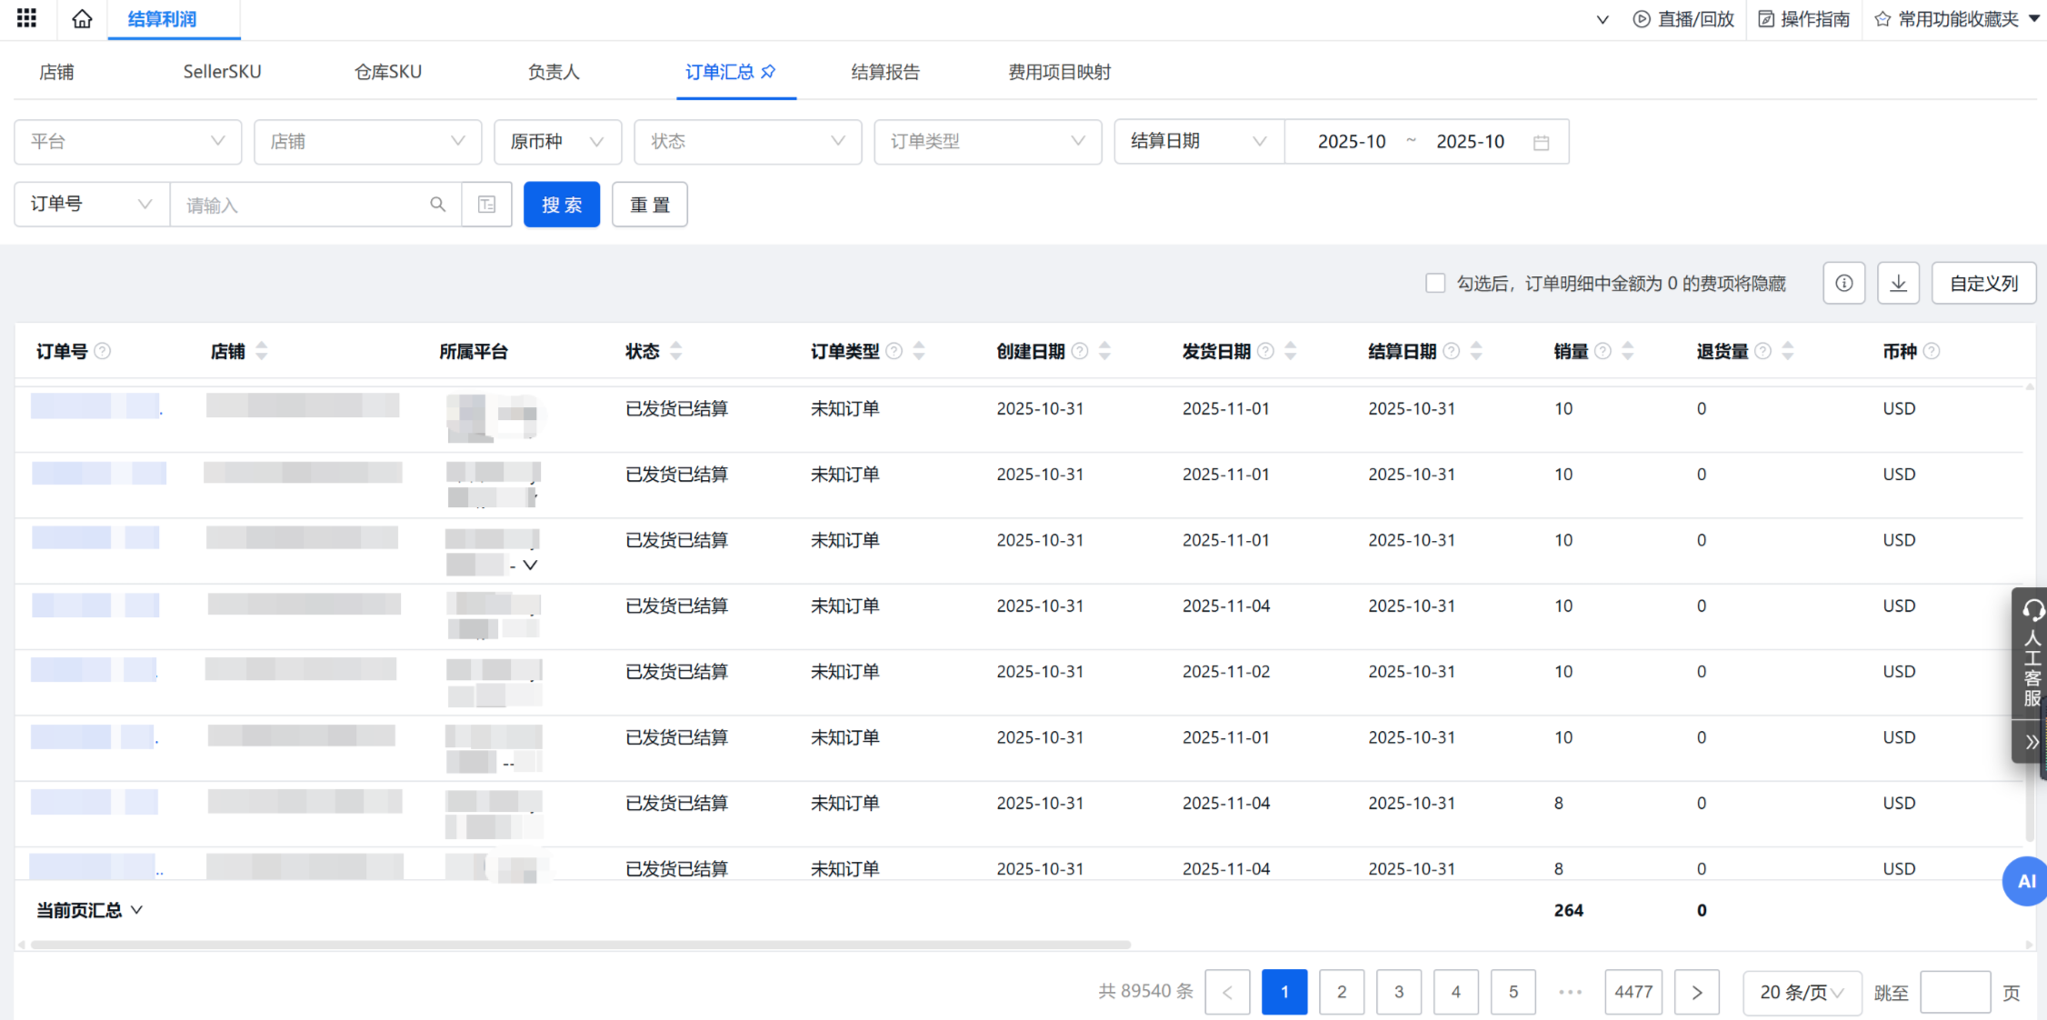Go to page 2
The width and height of the screenshot is (2047, 1020).
pos(1342,992)
